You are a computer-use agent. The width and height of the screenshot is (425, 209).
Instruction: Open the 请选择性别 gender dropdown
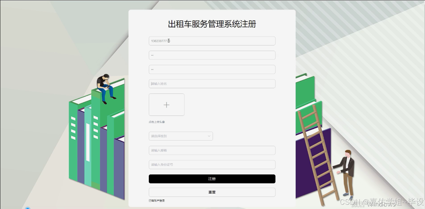pyautogui.click(x=181, y=136)
